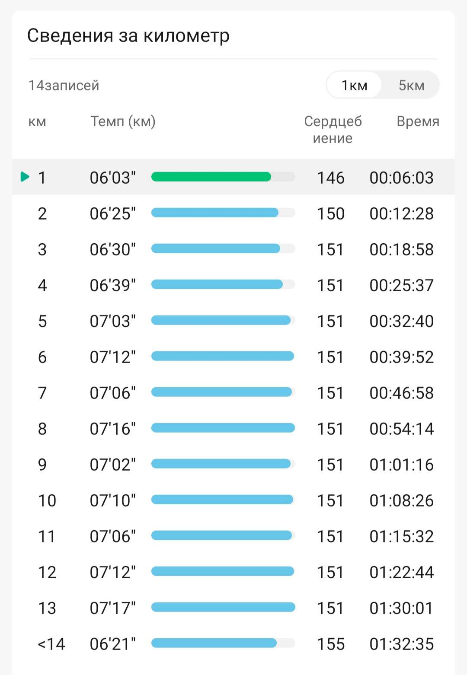Screen dimensions: 467x675
Task: Click the longest pace bar at kilometer 8
Action: 223,428
